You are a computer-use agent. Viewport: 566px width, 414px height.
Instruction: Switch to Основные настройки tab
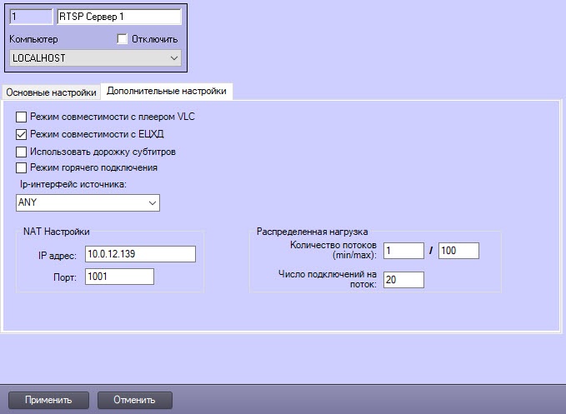(x=51, y=92)
